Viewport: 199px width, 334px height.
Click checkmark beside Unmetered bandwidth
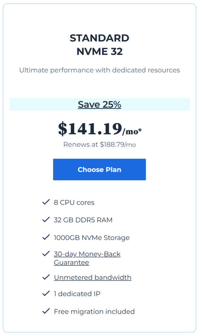pyautogui.click(x=46, y=277)
